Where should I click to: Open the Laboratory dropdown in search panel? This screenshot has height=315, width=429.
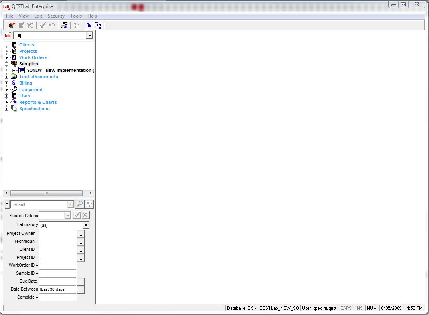click(86, 225)
